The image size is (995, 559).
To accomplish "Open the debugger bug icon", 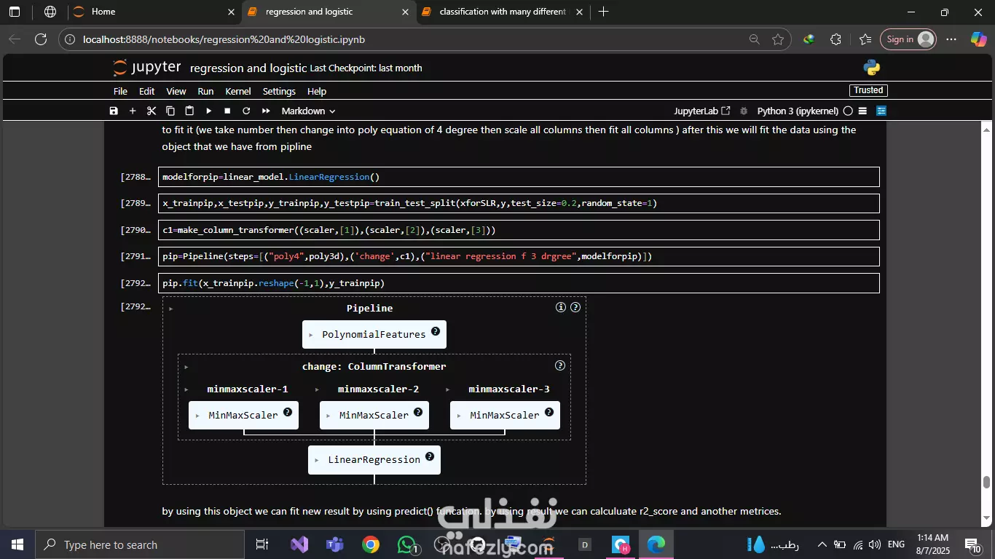I will tap(744, 111).
